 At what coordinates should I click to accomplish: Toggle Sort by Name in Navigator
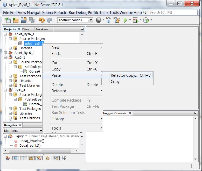56,158
